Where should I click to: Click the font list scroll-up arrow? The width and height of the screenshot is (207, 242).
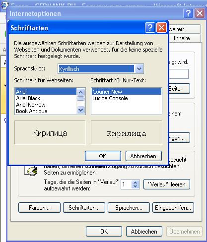80,92
